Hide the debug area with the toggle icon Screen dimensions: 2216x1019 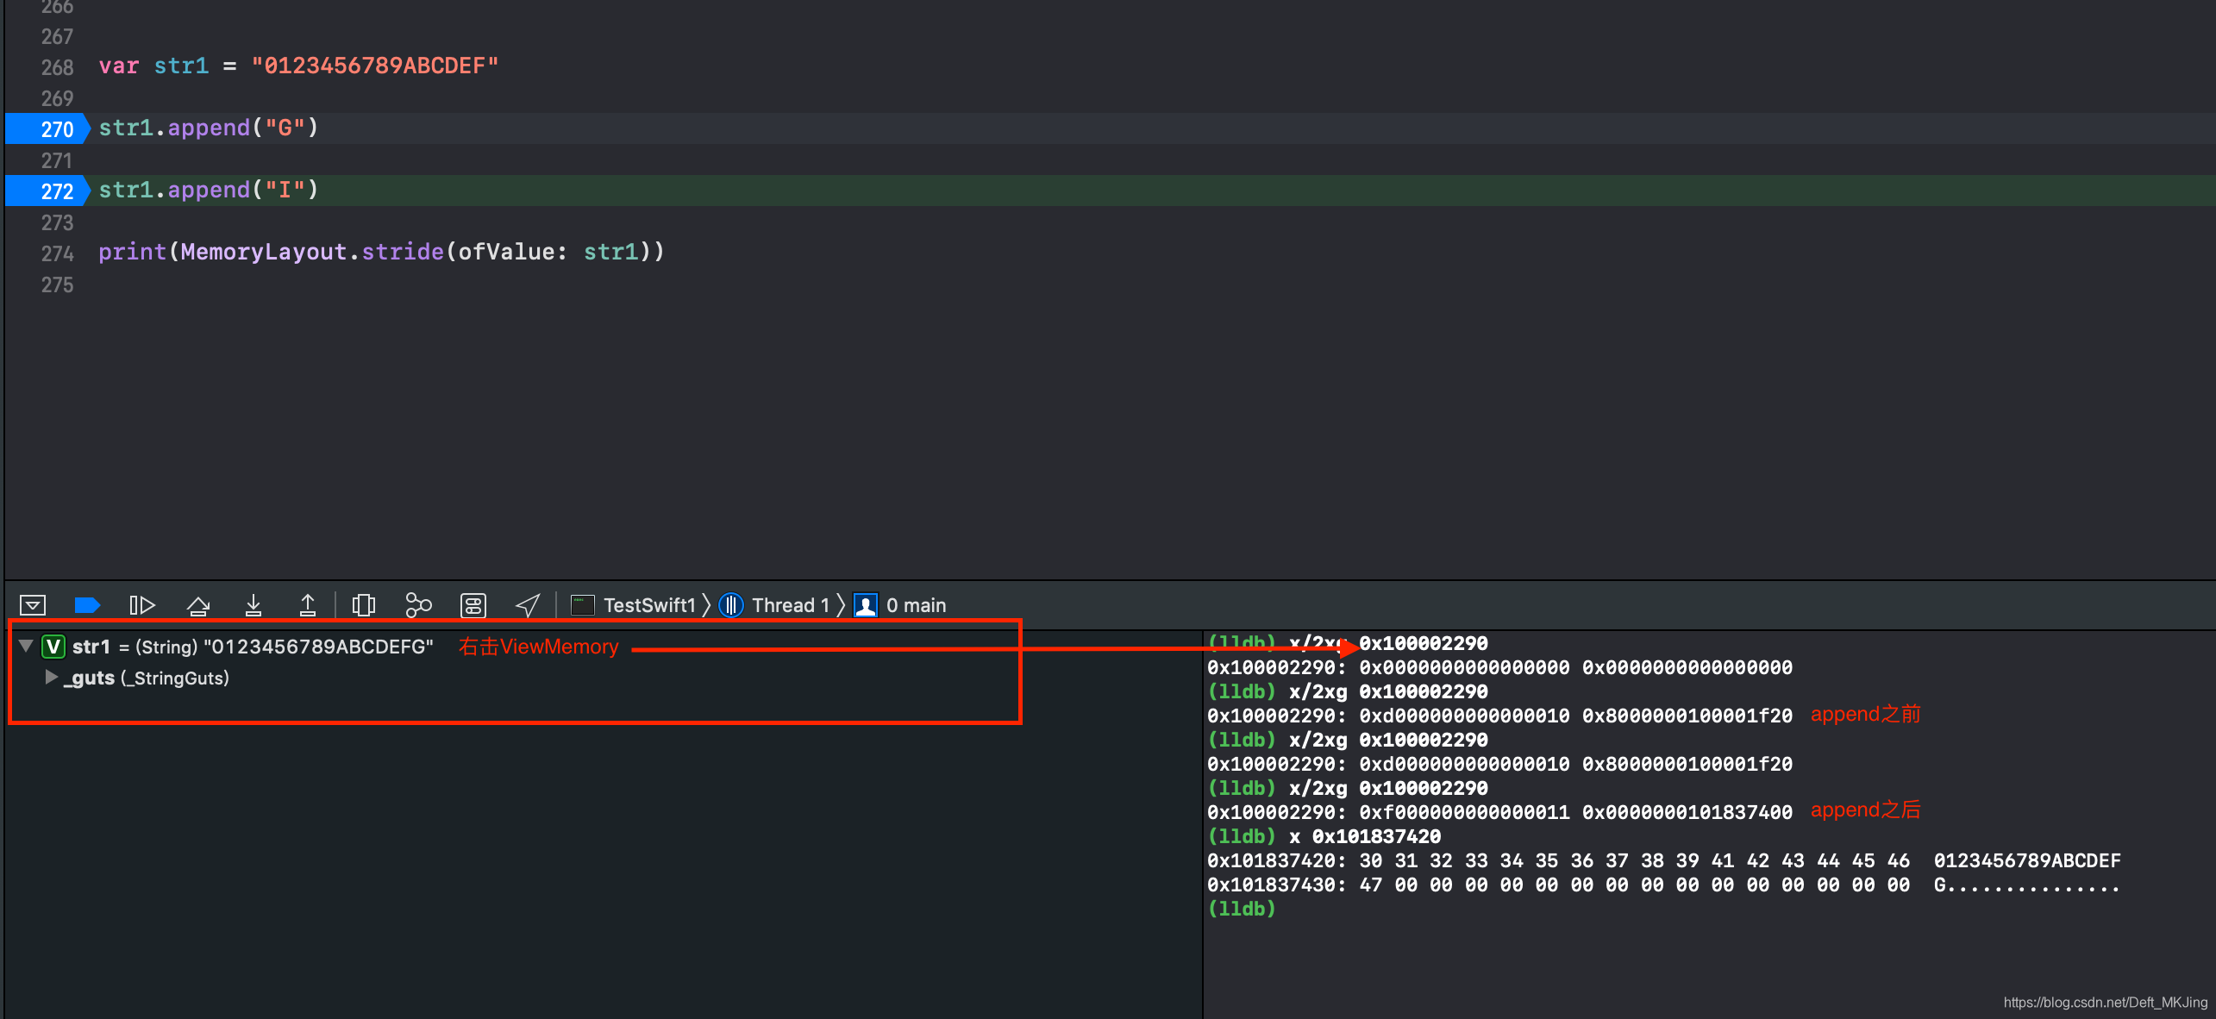(x=33, y=605)
